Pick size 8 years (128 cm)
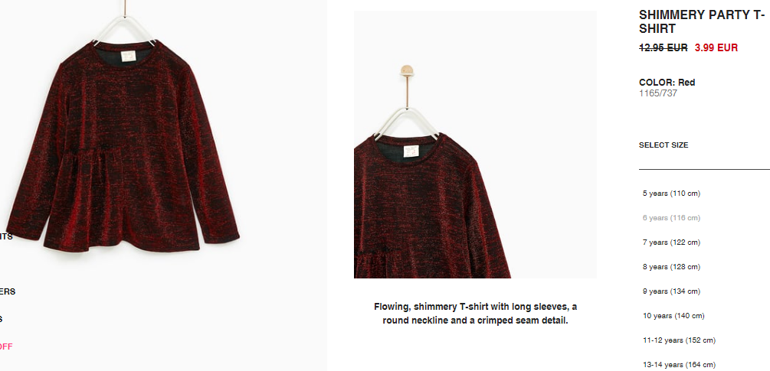770x371 pixels. (671, 267)
